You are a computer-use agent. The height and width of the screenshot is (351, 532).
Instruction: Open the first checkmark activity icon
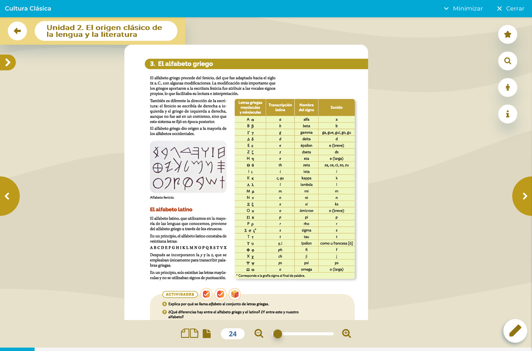[206, 294]
